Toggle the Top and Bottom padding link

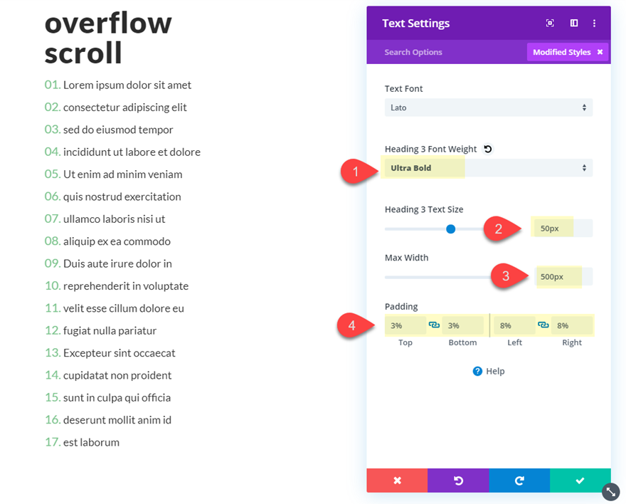coord(434,325)
